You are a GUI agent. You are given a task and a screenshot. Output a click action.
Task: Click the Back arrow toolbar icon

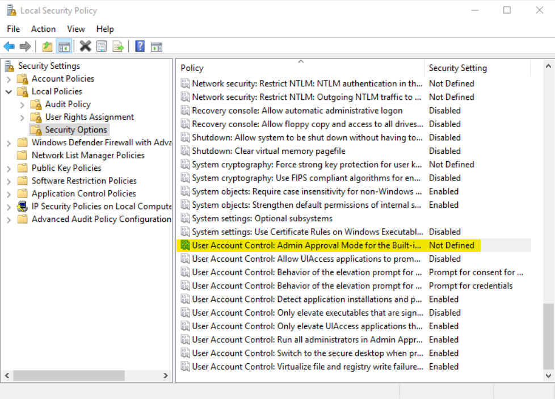coord(9,47)
